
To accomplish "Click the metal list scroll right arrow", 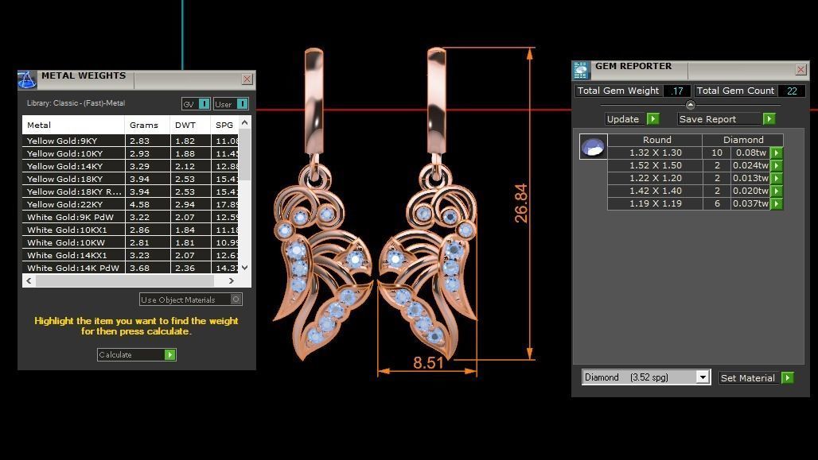I will 232,280.
